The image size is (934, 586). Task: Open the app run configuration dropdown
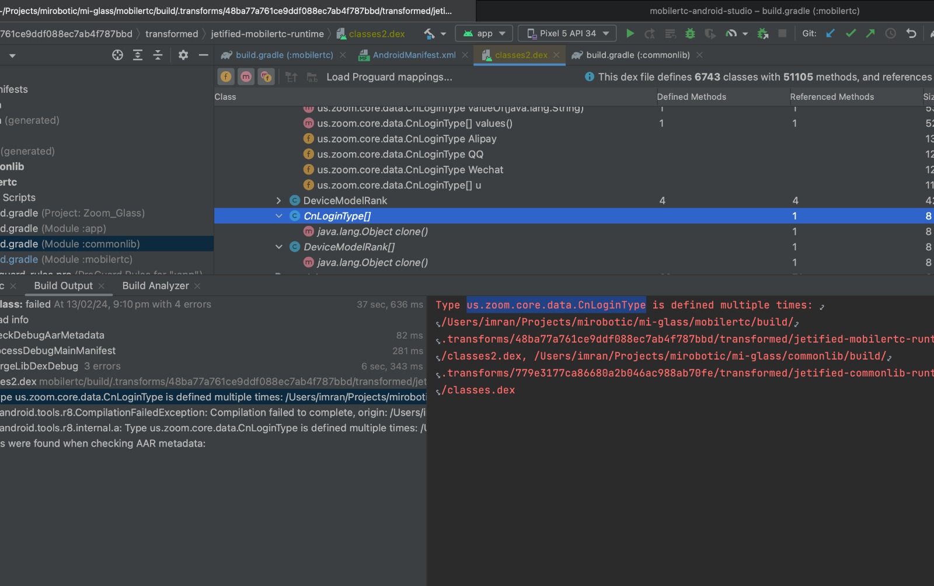click(x=484, y=34)
